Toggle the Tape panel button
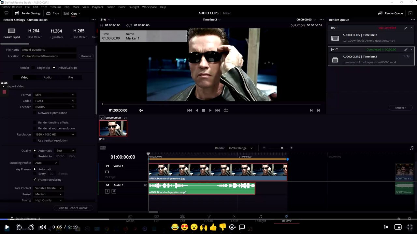Viewport: 417px width, 234px height. (x=52, y=13)
